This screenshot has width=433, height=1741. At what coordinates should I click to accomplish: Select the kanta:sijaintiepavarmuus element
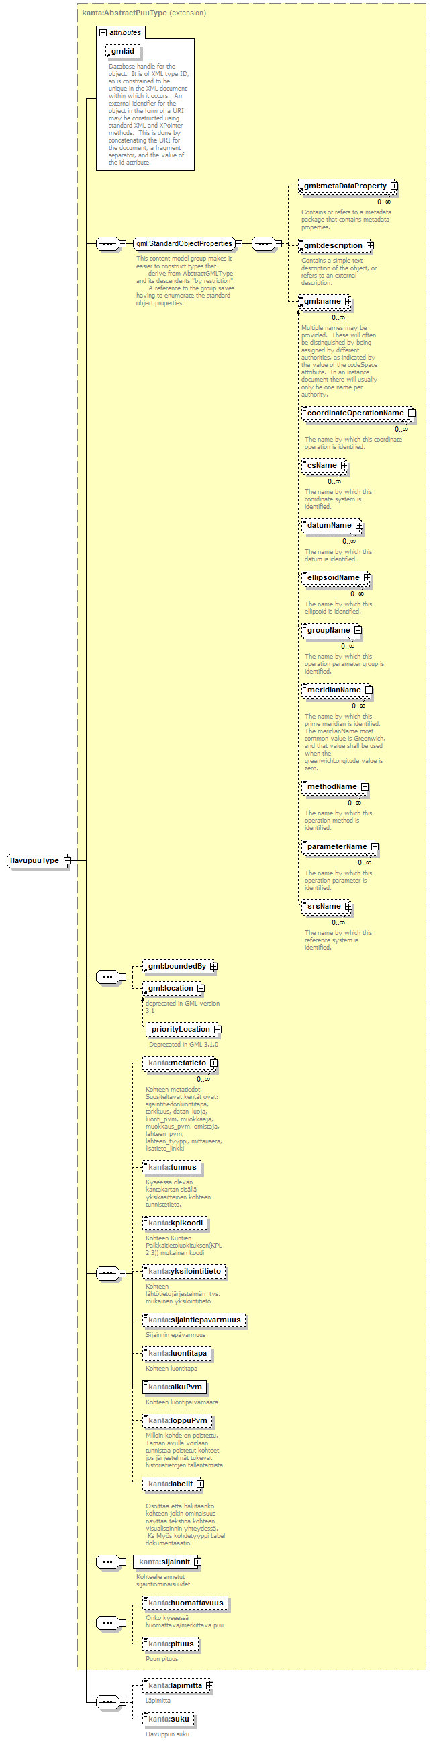coord(194,1320)
